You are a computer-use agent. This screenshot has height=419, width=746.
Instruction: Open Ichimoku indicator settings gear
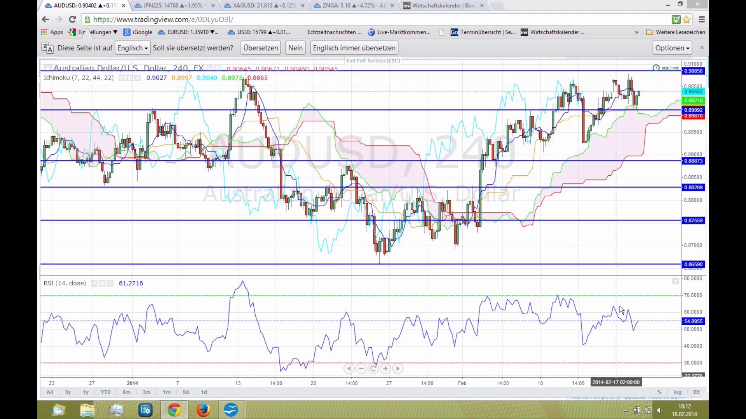[129, 78]
